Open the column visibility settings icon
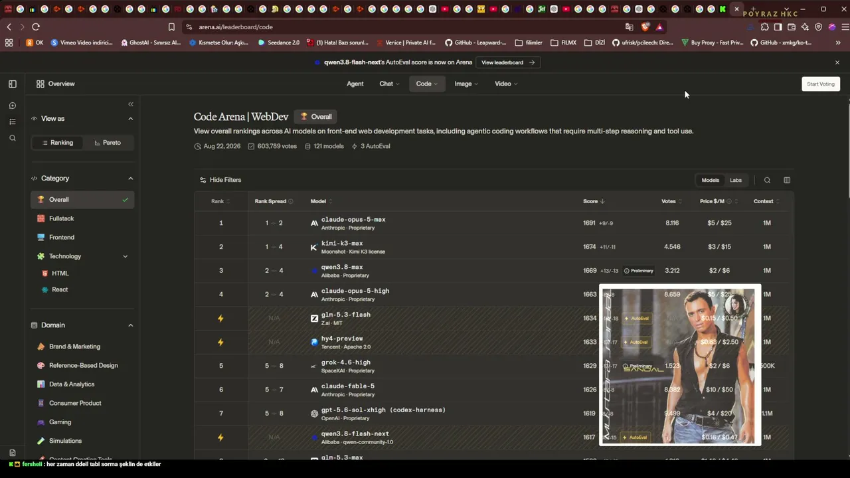Viewport: 850px width, 478px height. pos(787,180)
